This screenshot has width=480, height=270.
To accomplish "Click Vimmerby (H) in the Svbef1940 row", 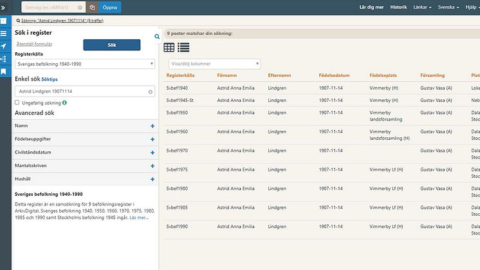I will pyautogui.click(x=384, y=88).
